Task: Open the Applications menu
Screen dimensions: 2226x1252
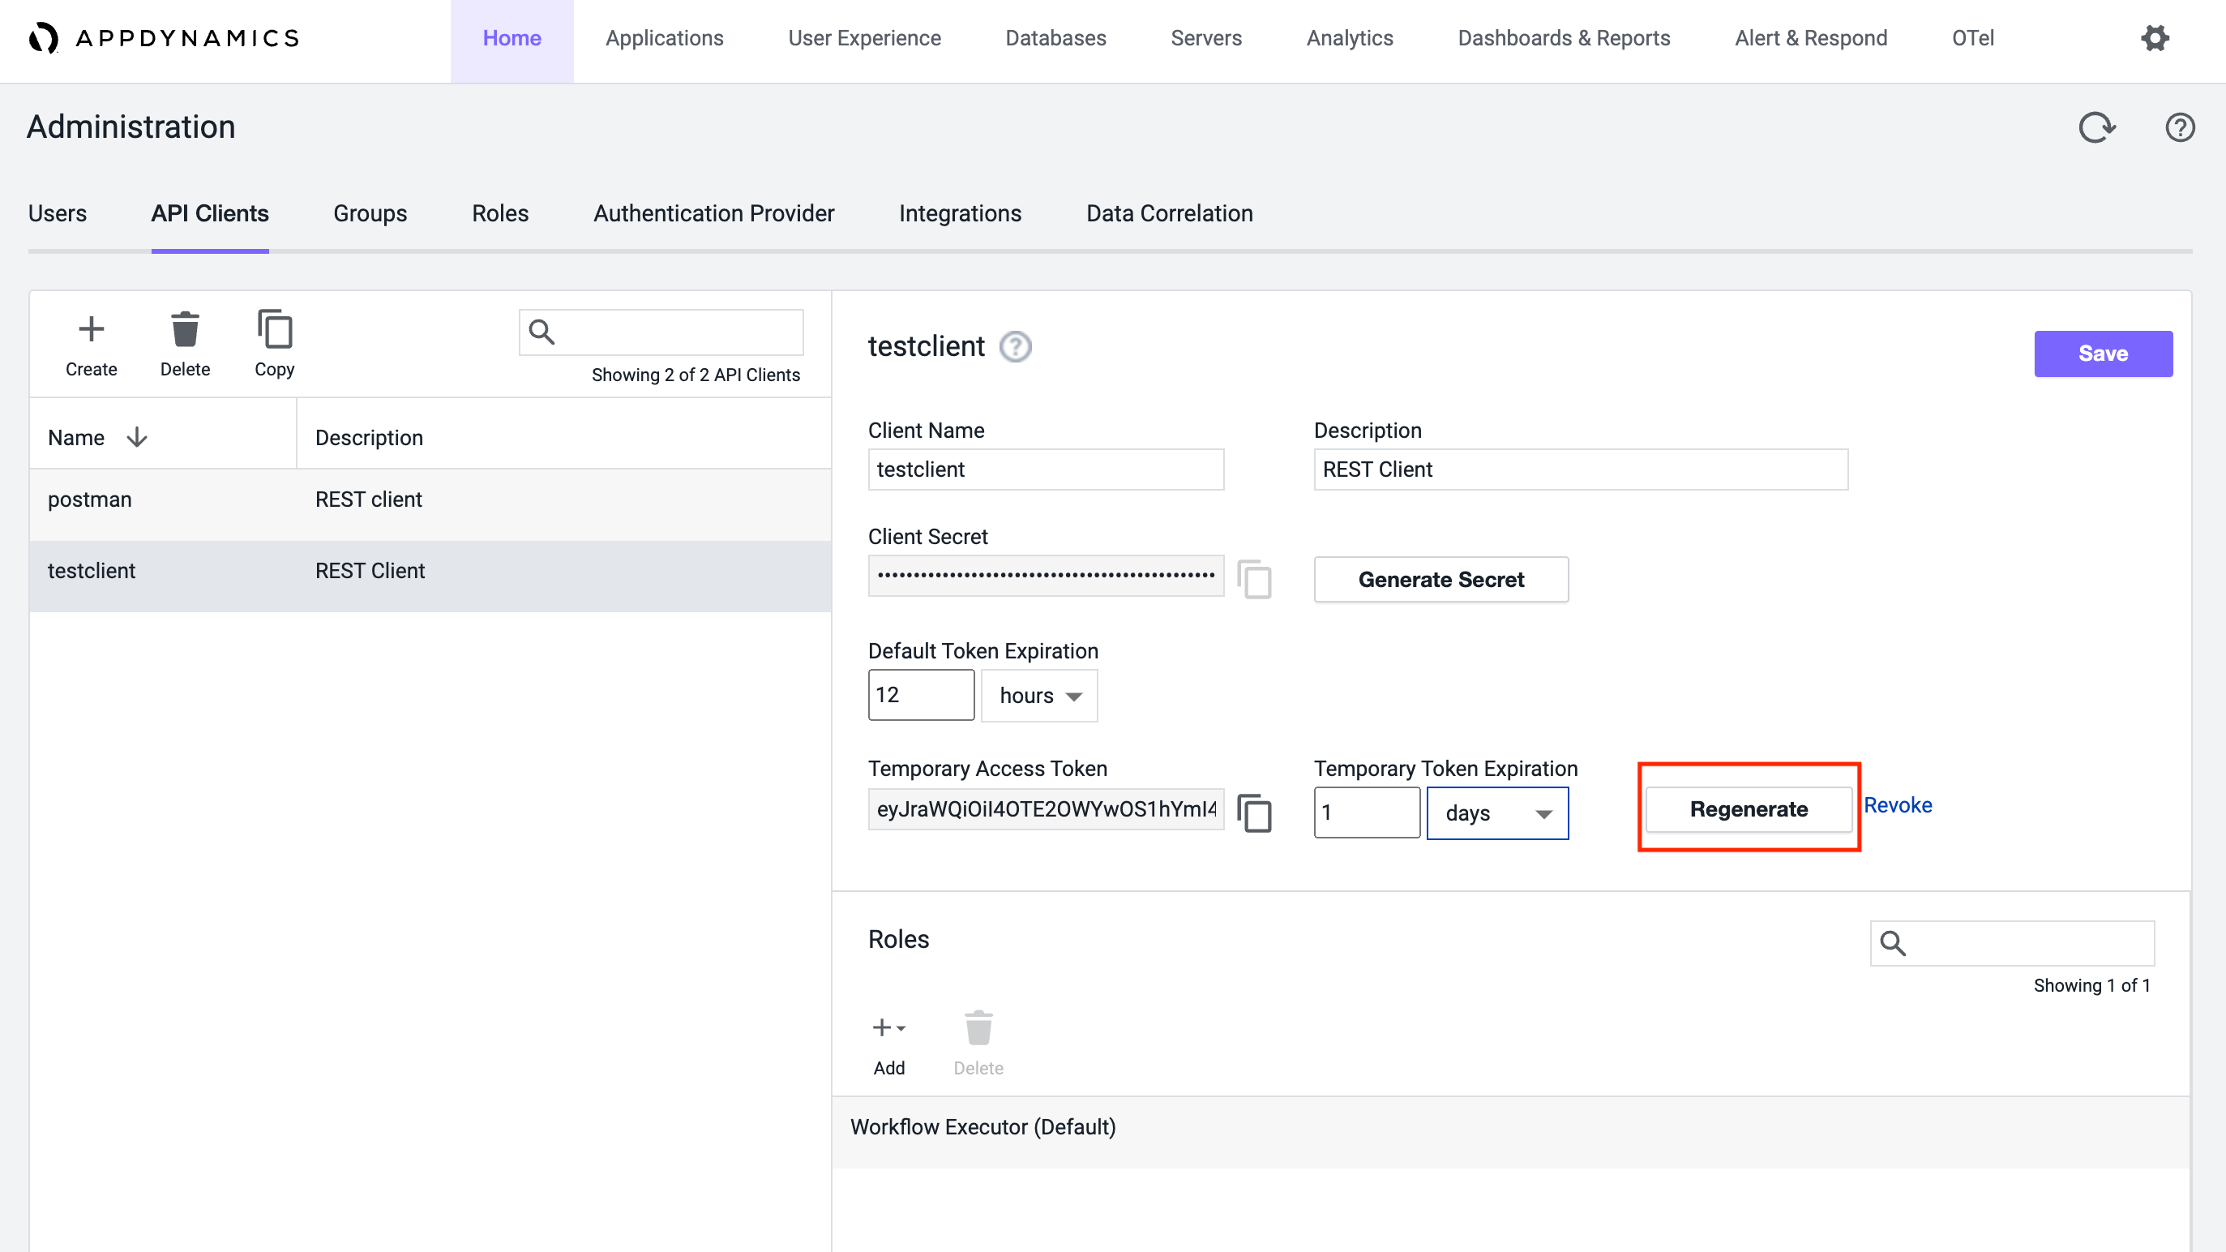Action: [x=665, y=38]
